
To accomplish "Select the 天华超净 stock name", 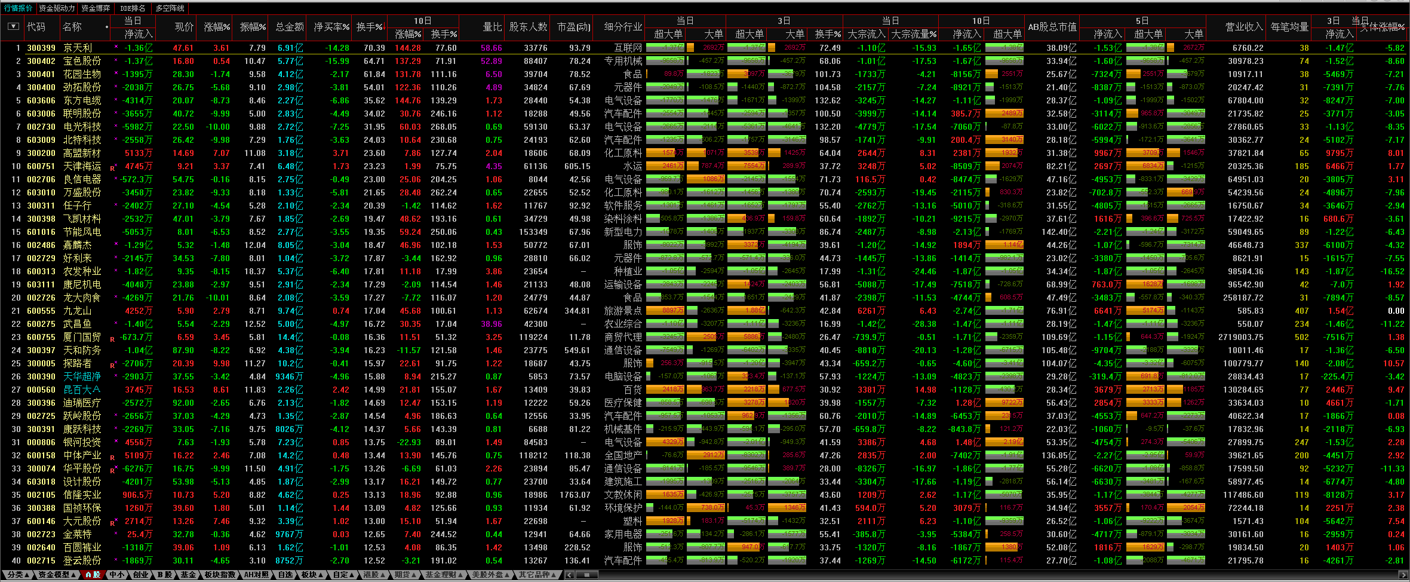I will (82, 376).
